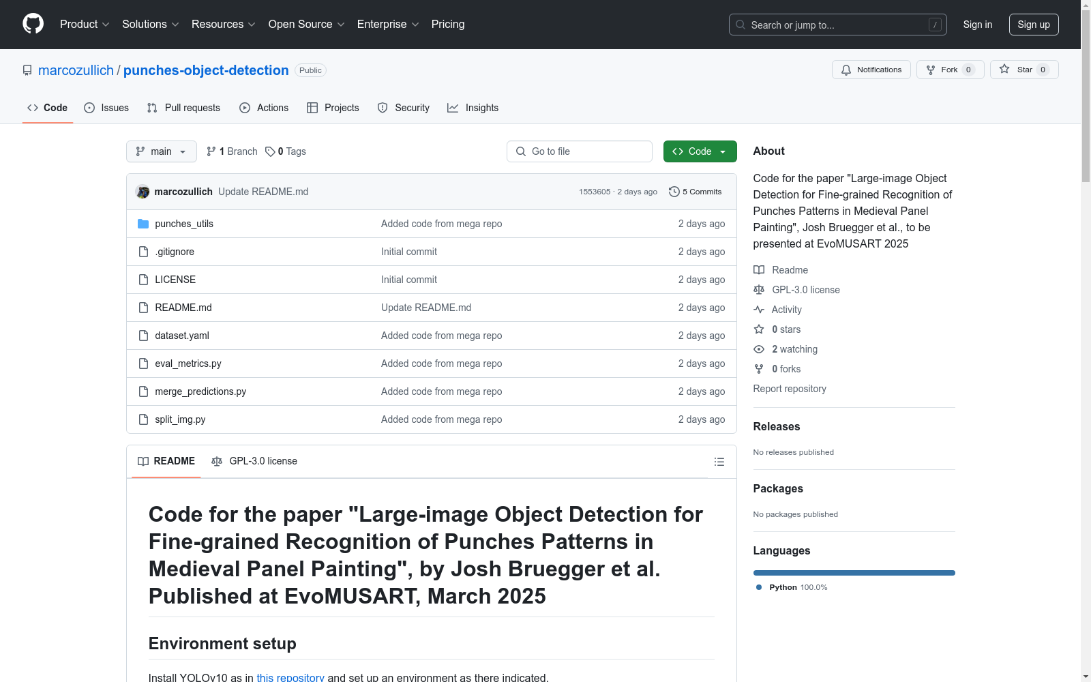Click 'Initial commit' message for .gitignore
Image resolution: width=1091 pixels, height=682 pixels.
point(409,252)
